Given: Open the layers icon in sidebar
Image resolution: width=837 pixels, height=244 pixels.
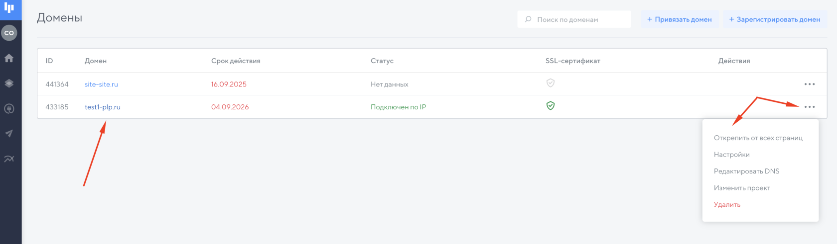Looking at the screenshot, I should (x=9, y=83).
